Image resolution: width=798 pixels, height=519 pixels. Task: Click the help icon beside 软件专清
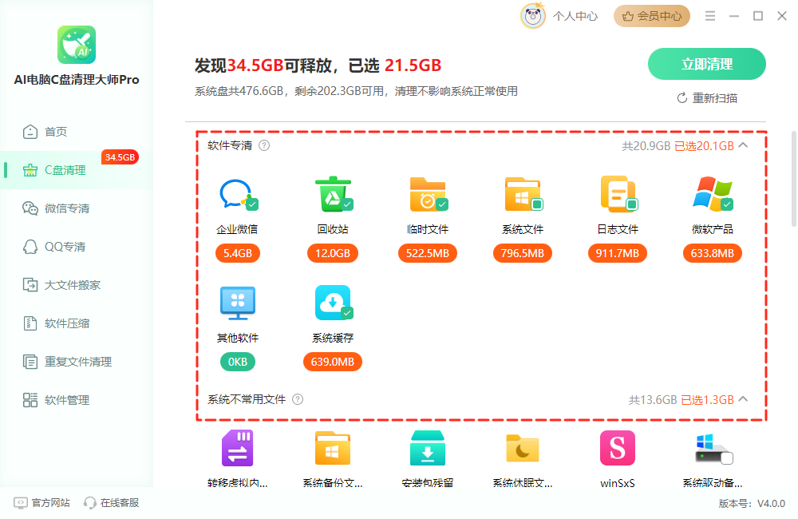point(264,145)
